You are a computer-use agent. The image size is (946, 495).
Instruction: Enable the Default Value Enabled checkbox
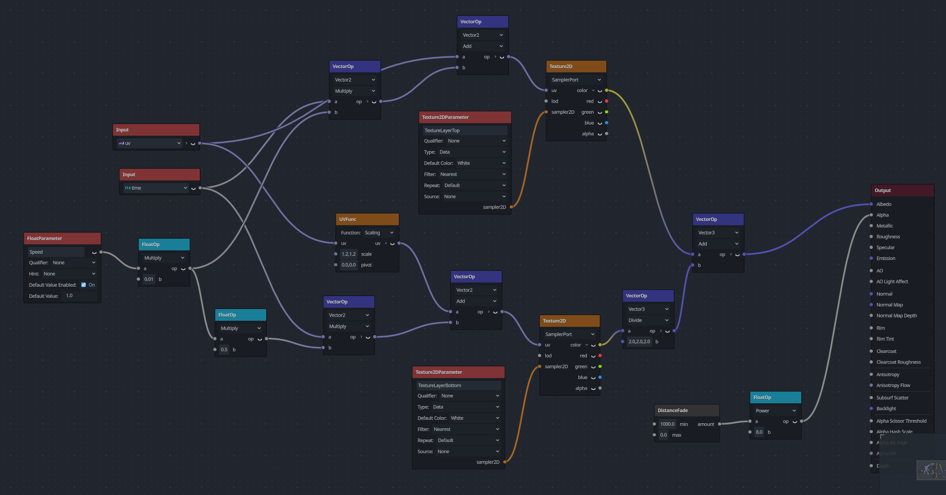(83, 285)
